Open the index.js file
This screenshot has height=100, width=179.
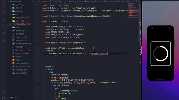pos(19,60)
